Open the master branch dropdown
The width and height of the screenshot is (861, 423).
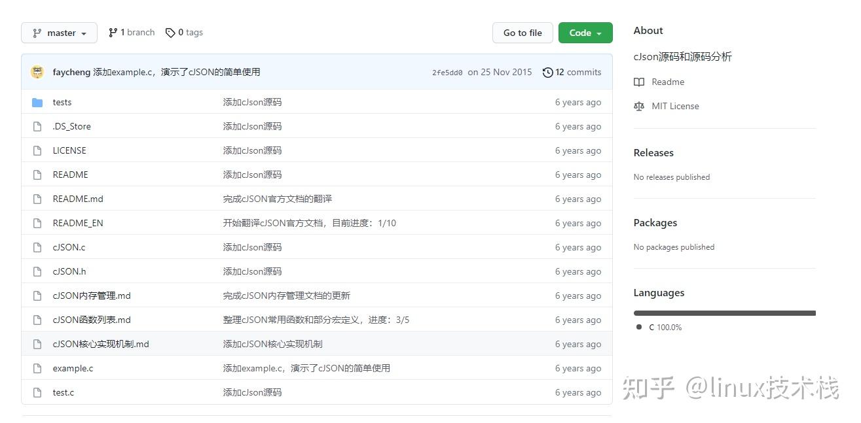[x=59, y=33]
